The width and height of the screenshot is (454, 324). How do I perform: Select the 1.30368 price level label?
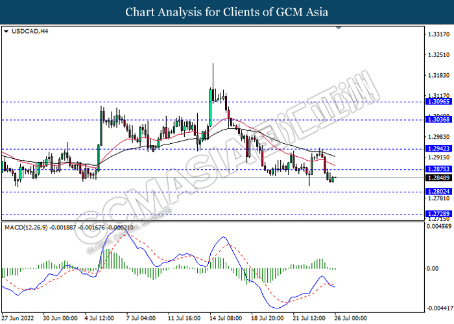438,119
